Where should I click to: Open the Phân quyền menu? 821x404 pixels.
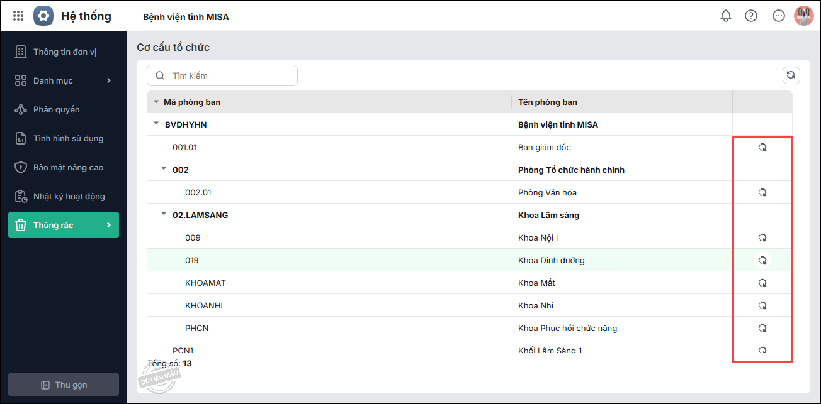point(57,109)
